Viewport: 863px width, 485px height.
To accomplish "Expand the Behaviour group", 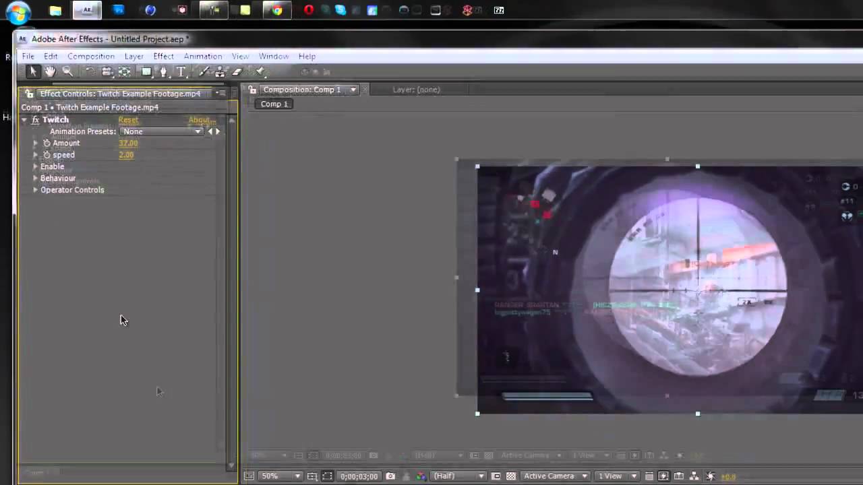I will pyautogui.click(x=35, y=179).
